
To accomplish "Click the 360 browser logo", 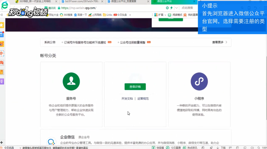I will (5, 5).
